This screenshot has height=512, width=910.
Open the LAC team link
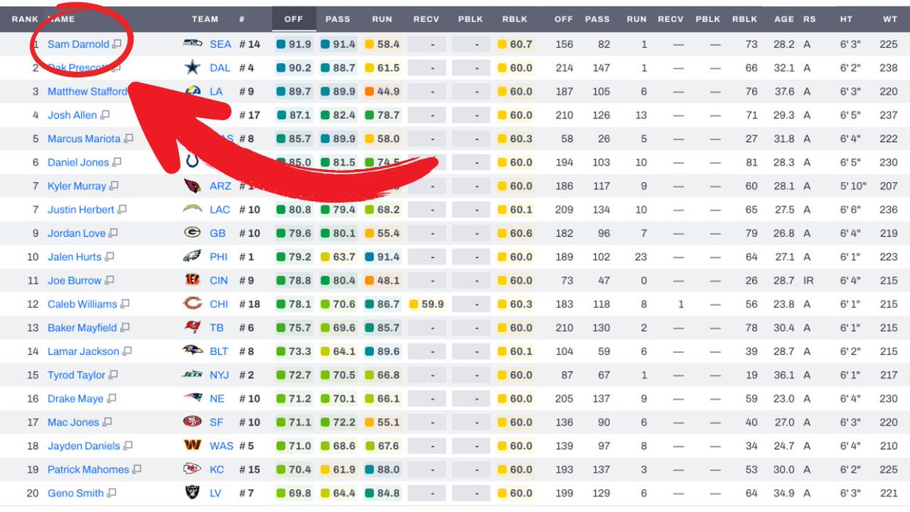220,209
